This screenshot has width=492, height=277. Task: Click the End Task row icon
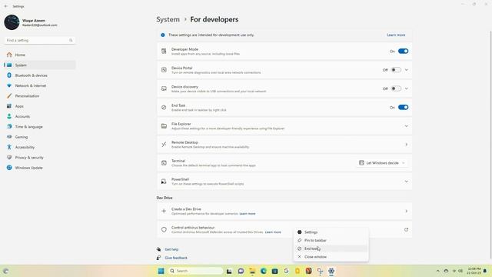(164, 108)
